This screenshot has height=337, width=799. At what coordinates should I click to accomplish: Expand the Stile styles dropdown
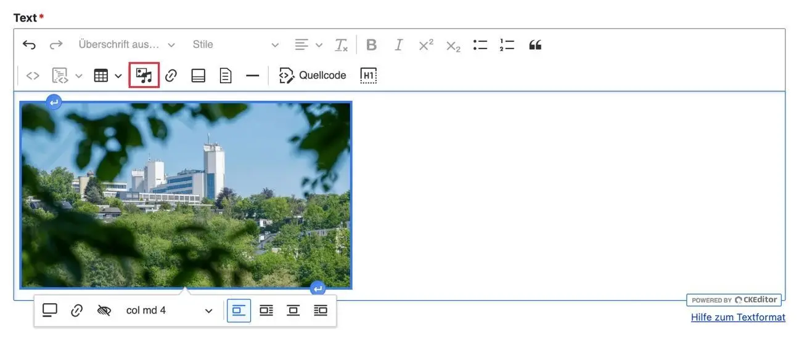[x=236, y=45]
